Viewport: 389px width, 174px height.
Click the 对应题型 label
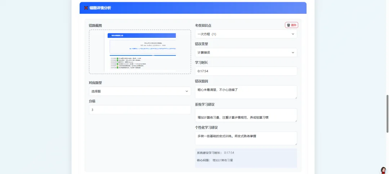95,83
